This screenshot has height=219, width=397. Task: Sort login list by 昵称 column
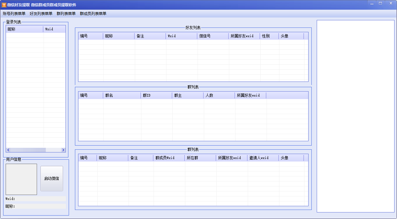click(x=24, y=29)
